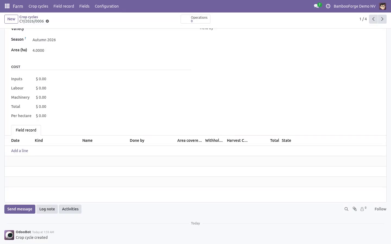Click the Inputs cost value
391x244 pixels.
(x=41, y=79)
